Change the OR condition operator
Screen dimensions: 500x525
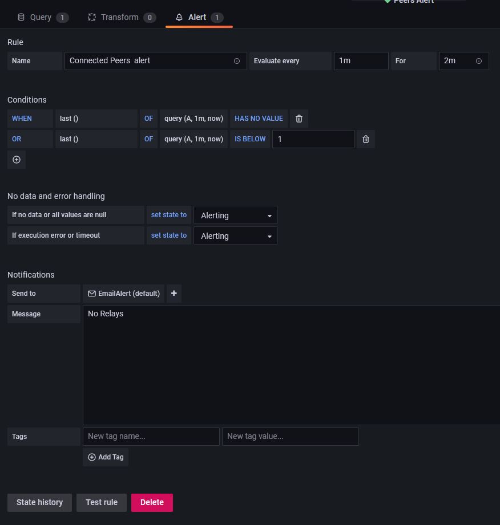point(17,139)
